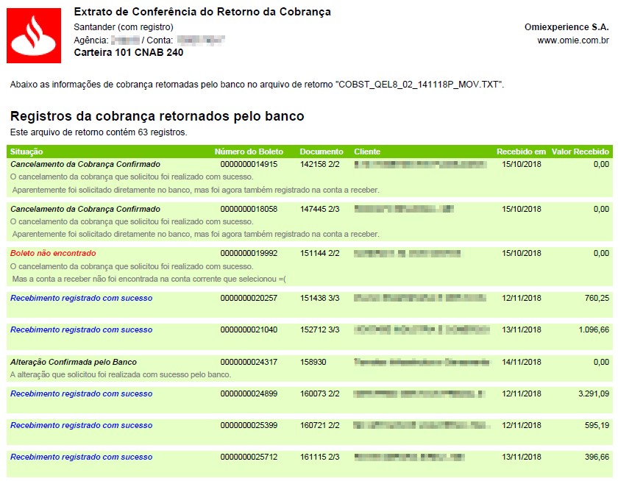Click 'Carteira 101 CNAB 240' text
The height and width of the screenshot is (481, 618).
129,53
